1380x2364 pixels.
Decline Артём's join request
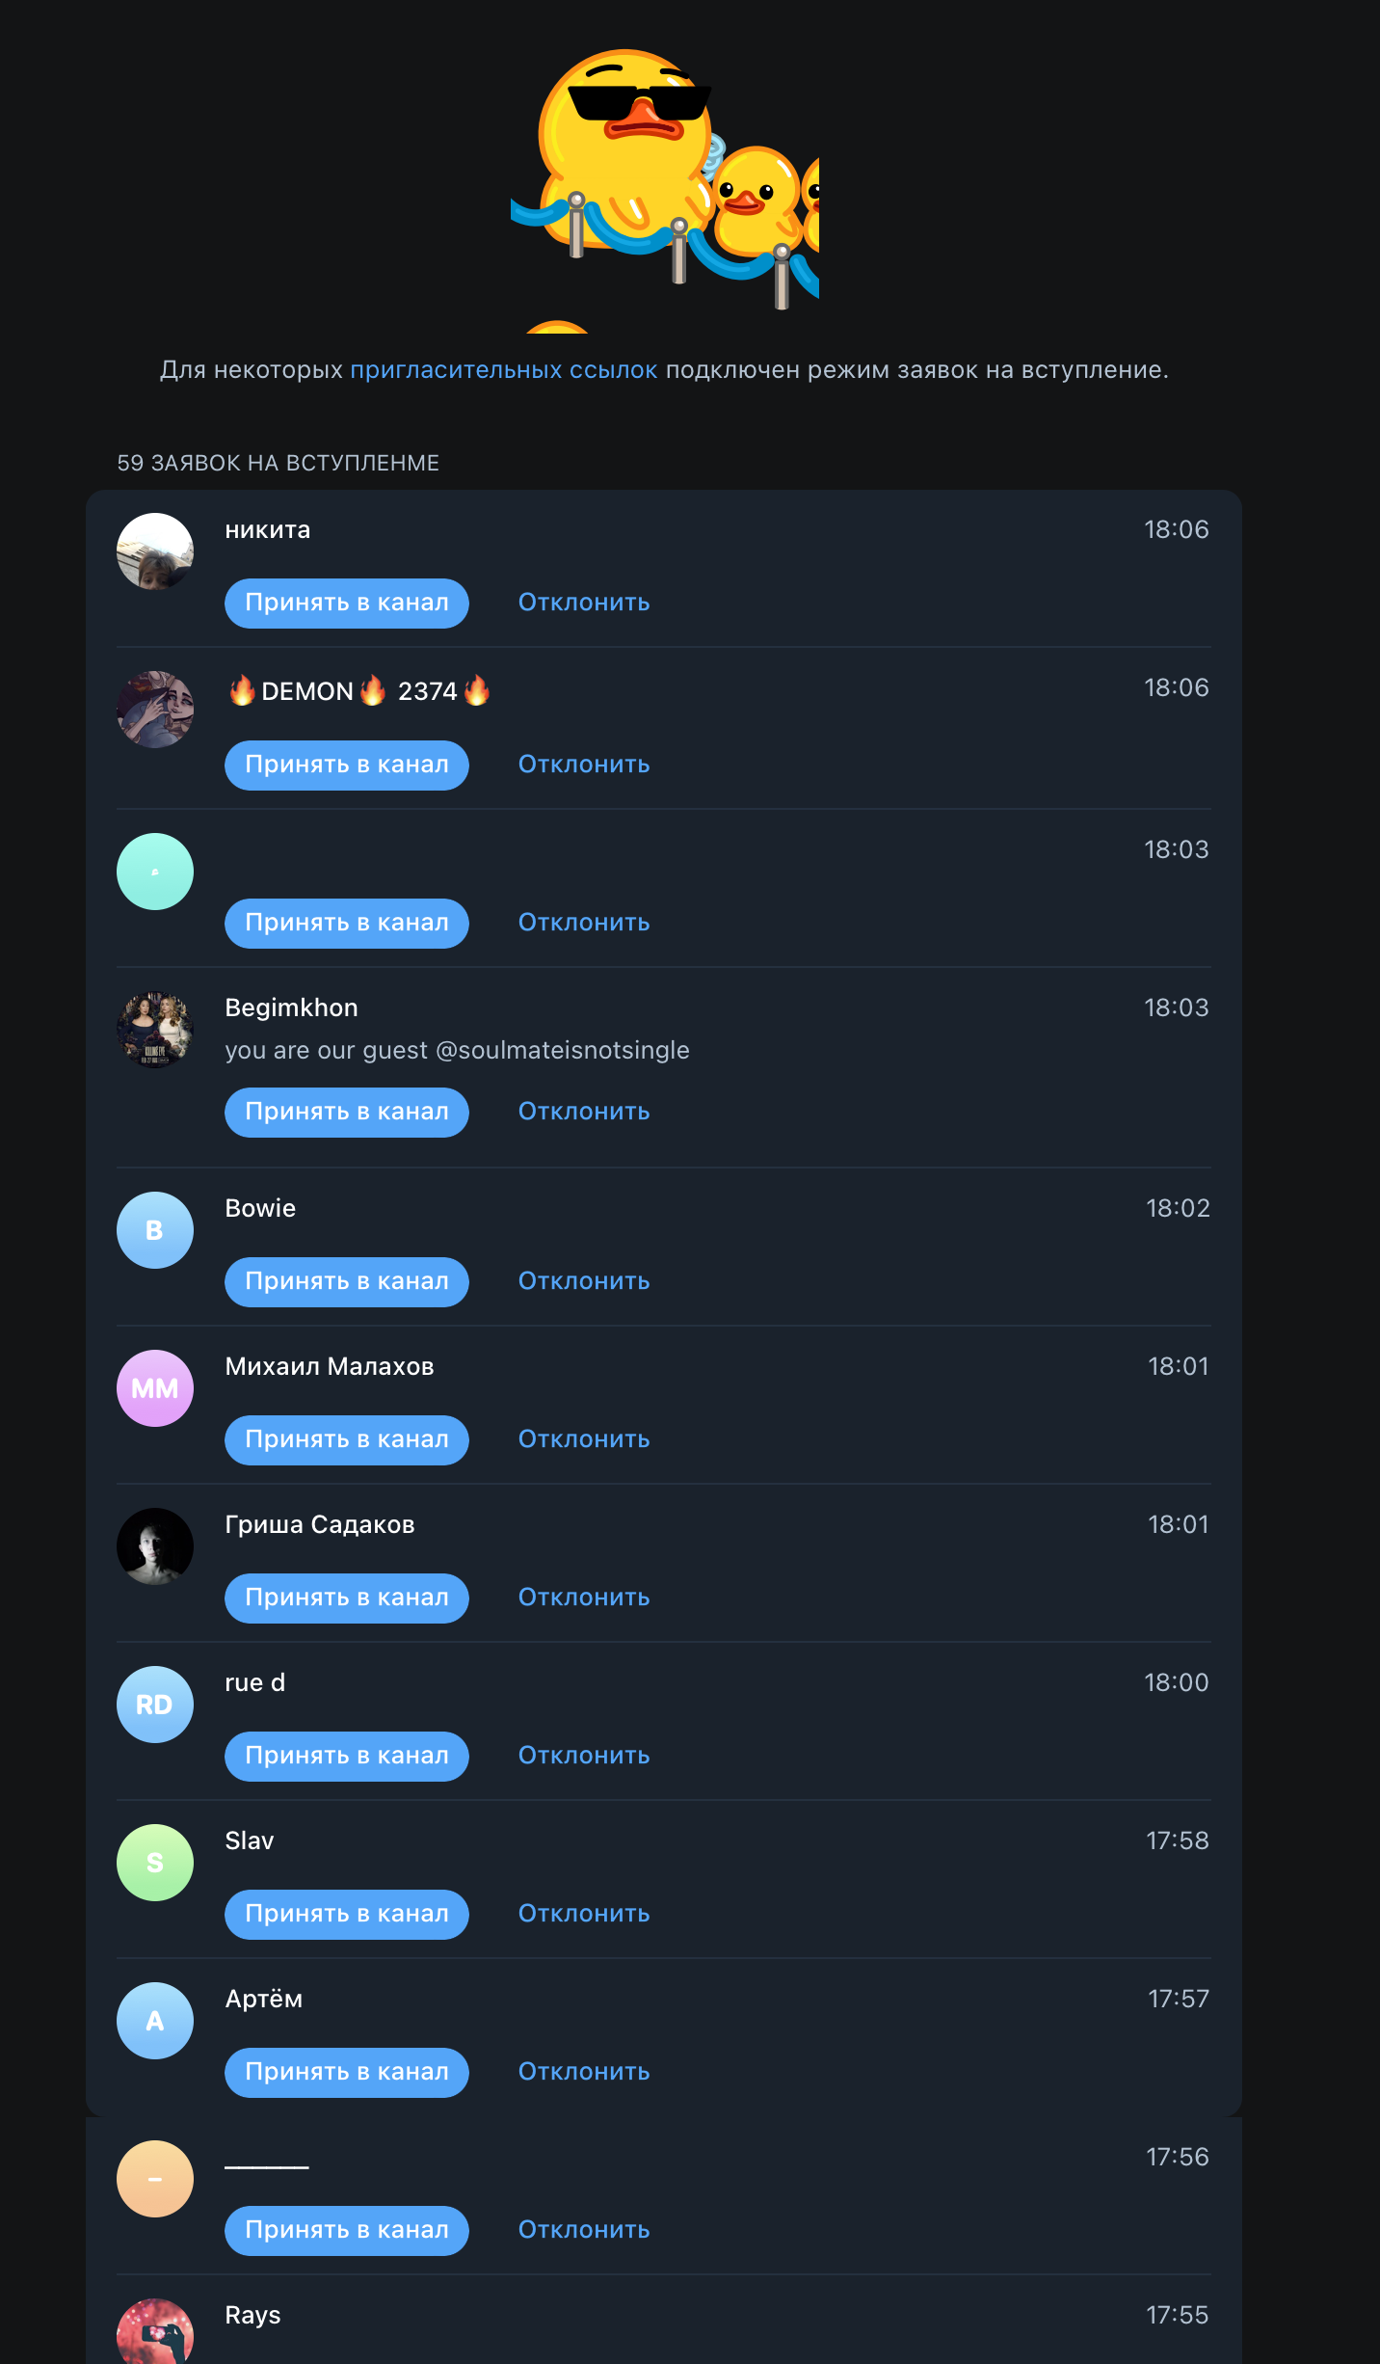584,2073
